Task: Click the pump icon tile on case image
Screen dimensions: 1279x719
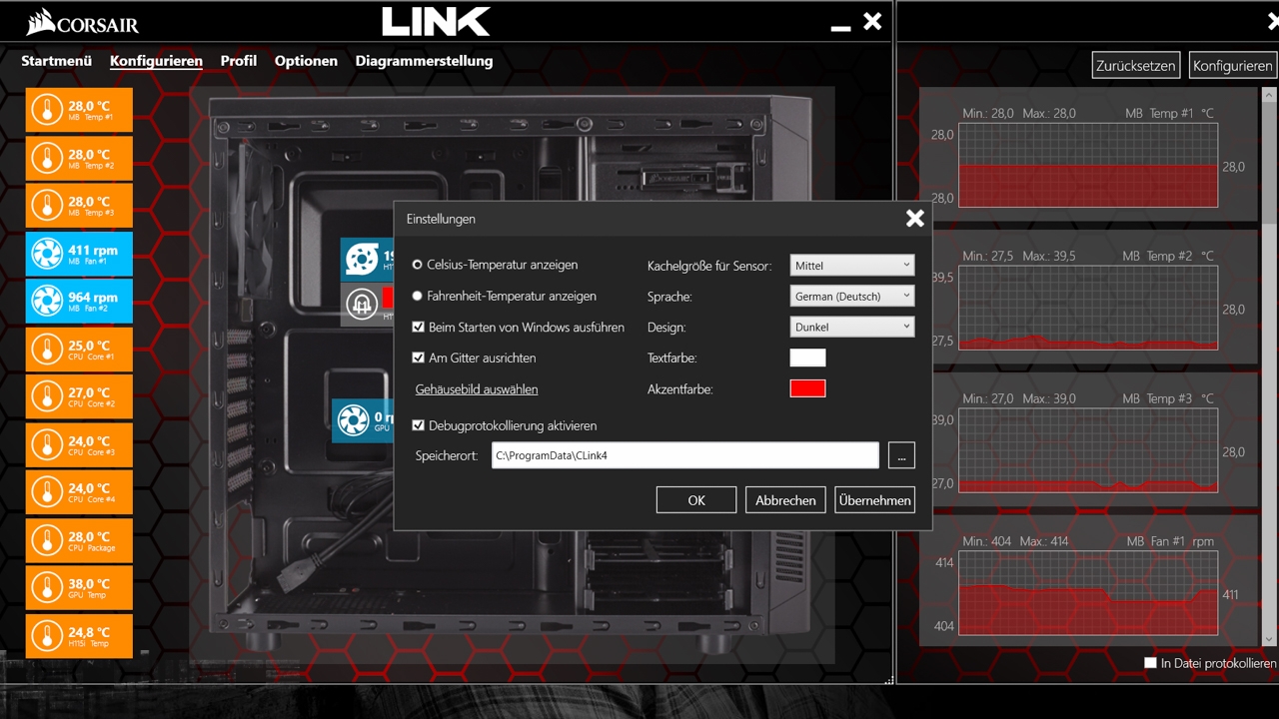Action: pos(367,260)
